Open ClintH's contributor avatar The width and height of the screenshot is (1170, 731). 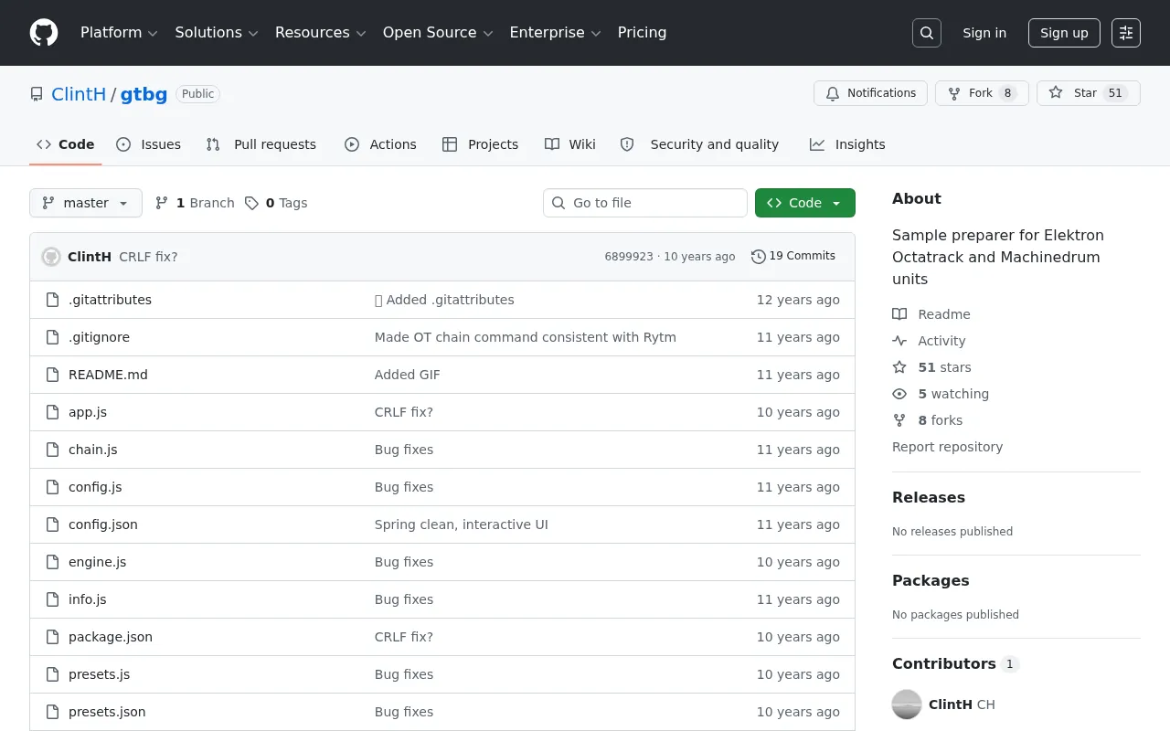click(x=907, y=705)
